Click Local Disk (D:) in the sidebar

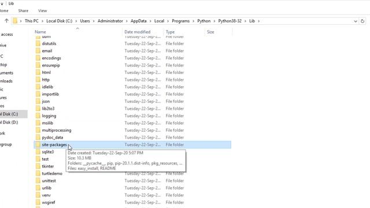9,122
